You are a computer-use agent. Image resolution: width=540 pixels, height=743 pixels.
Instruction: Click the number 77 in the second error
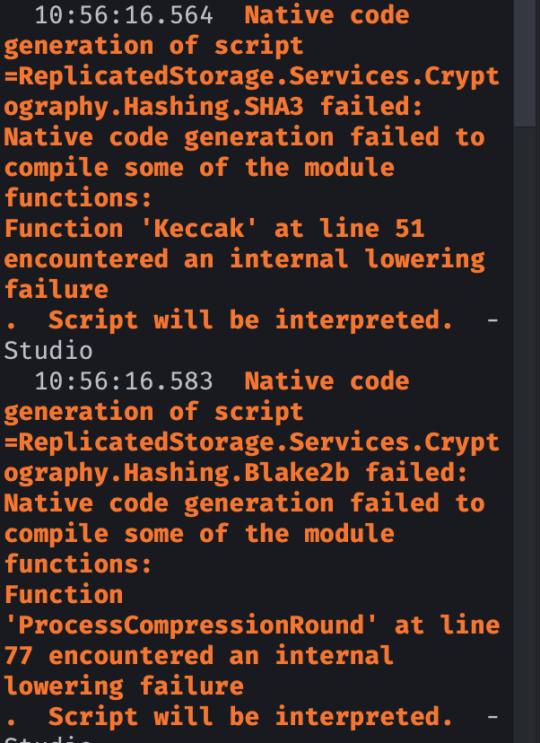click(x=19, y=656)
